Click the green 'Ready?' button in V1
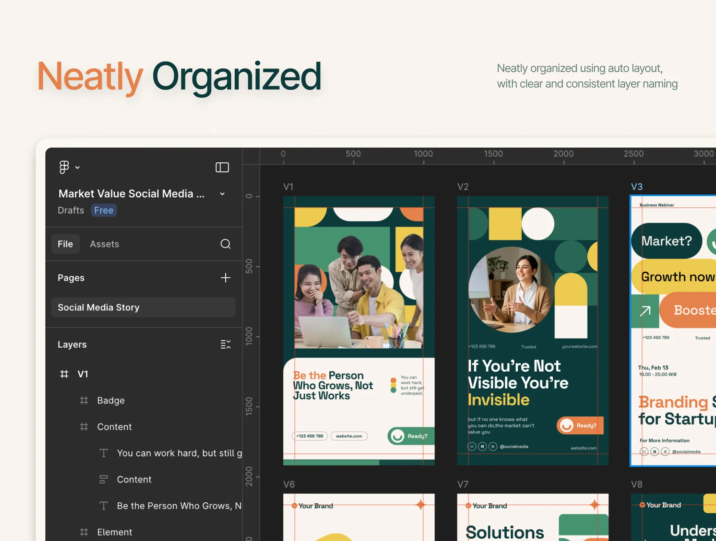The width and height of the screenshot is (716, 541). click(411, 436)
